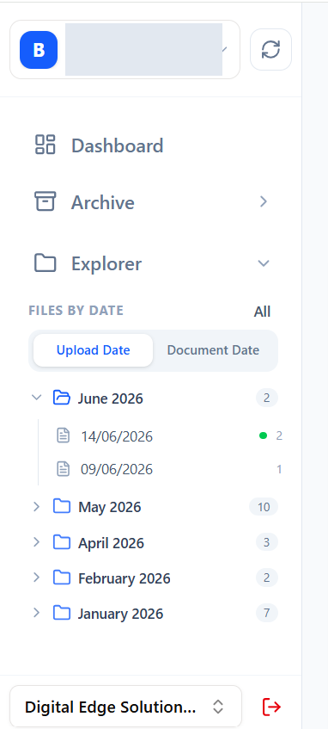Expand the February 2026 folder chevron
Image resolution: width=328 pixels, height=729 pixels.
click(x=37, y=578)
